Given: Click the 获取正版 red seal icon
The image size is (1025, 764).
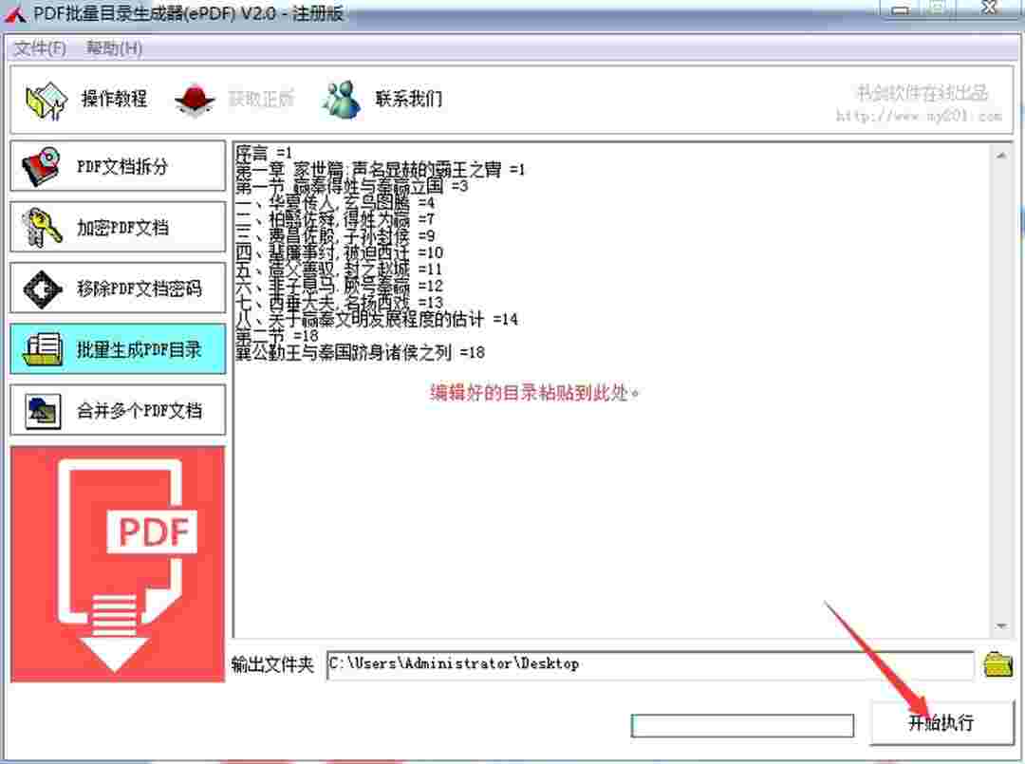Looking at the screenshot, I should [195, 99].
